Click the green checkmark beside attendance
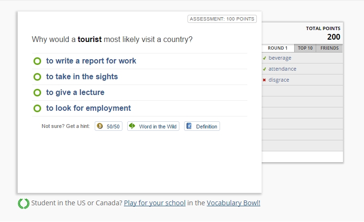Screen dimensions: 364x222 tap(264, 69)
